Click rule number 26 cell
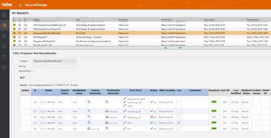Screen dimensions: 271x138 tap(35, 129)
